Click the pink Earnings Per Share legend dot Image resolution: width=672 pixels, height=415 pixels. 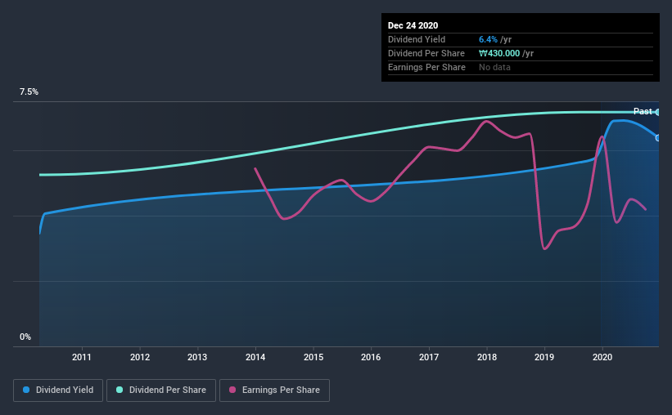[x=232, y=390]
